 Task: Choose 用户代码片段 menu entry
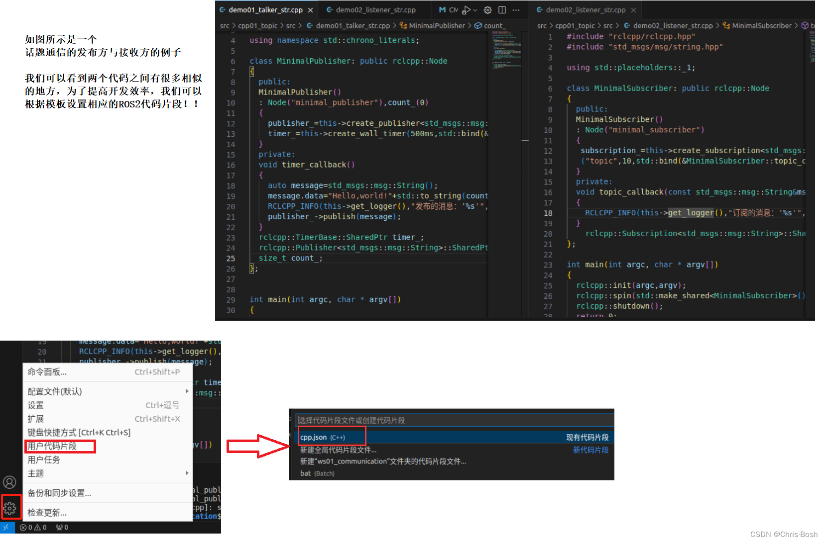click(x=108, y=446)
